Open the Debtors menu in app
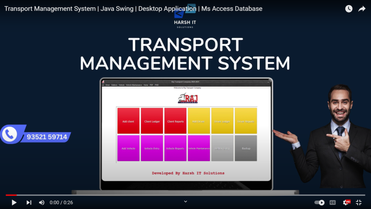Viewport: 371px width, 209px height. [x=114, y=85]
